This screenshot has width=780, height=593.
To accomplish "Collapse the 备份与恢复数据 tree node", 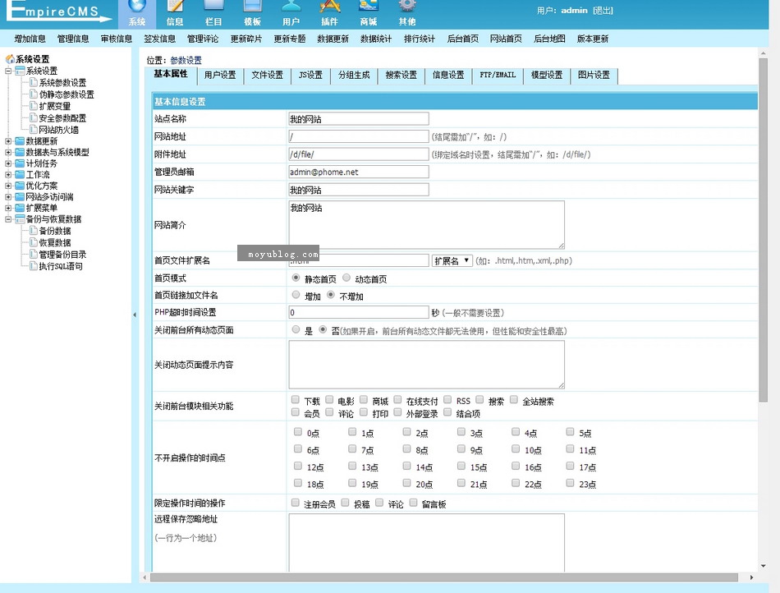I will point(8,219).
